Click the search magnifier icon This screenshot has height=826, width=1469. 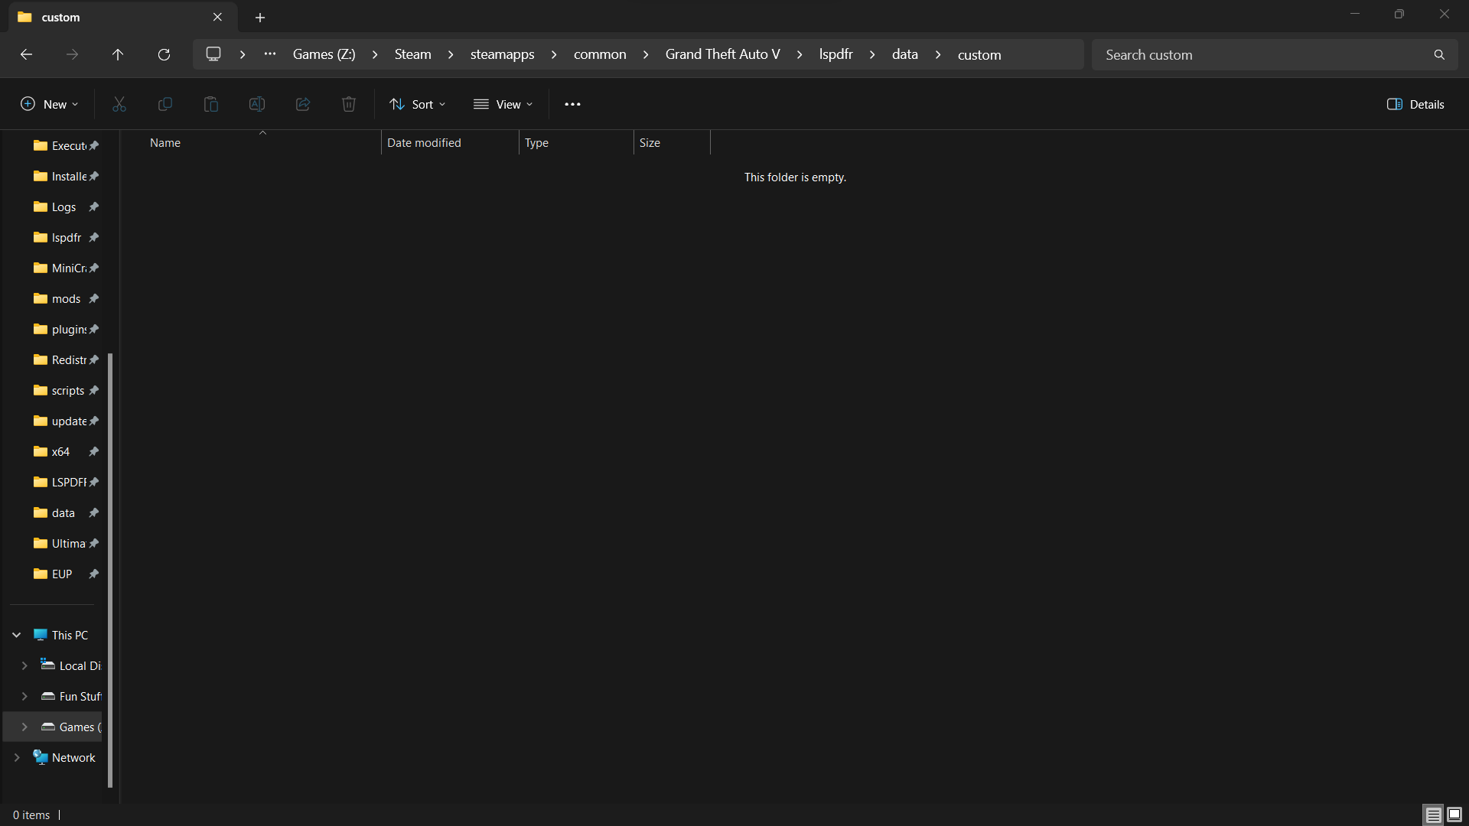coord(1439,54)
